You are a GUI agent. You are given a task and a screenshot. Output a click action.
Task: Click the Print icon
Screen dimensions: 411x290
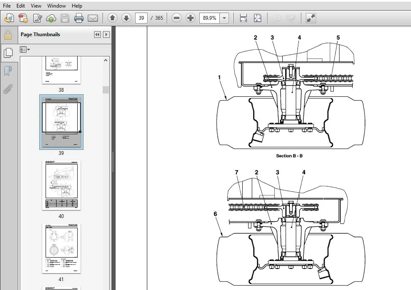pos(79,18)
